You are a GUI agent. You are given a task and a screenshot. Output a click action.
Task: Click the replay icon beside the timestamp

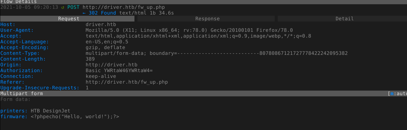click(63, 7)
